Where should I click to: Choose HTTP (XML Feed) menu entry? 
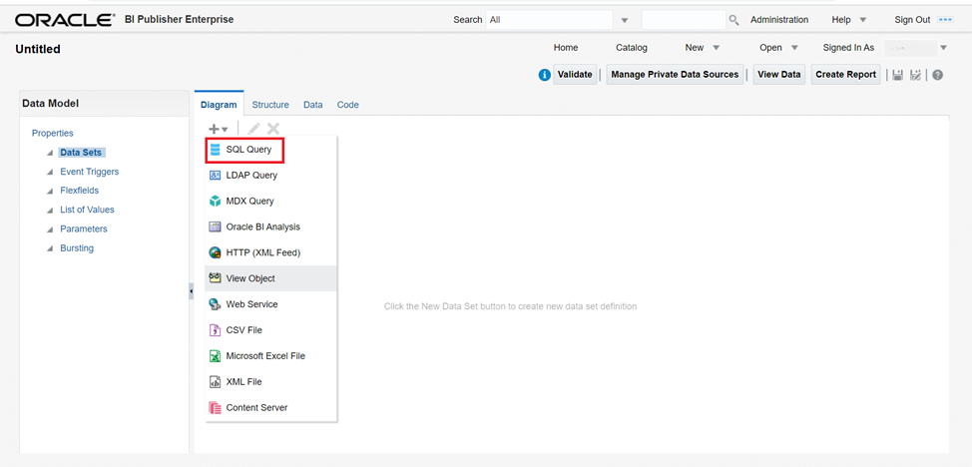(270, 253)
